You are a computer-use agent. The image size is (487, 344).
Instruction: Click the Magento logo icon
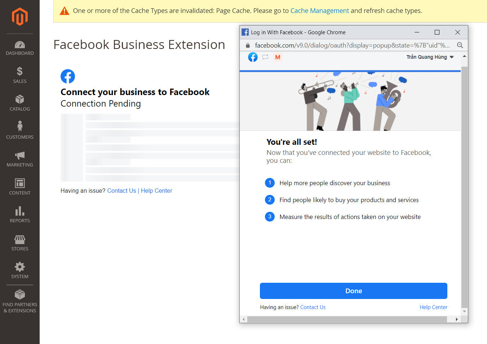20,16
